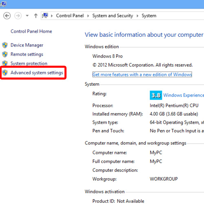The image size is (204, 204).
Task: Click the No Pen or Touch Input text
Action: point(177,131)
